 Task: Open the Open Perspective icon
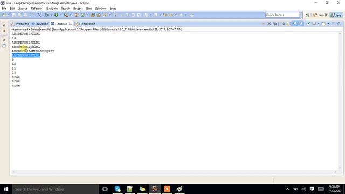(307, 15)
